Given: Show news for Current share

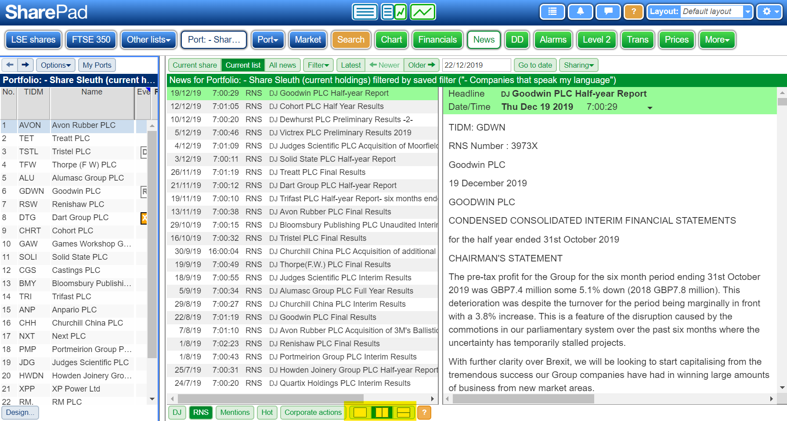Looking at the screenshot, I should (x=195, y=65).
